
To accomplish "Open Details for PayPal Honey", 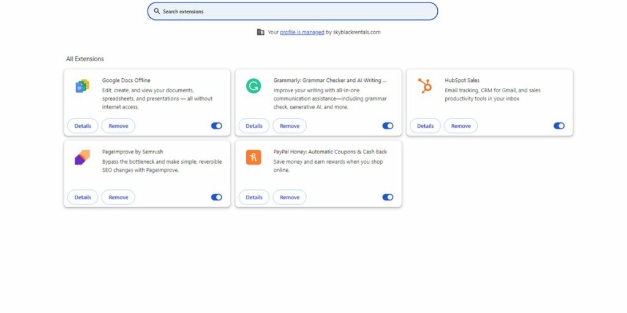I will (x=254, y=197).
